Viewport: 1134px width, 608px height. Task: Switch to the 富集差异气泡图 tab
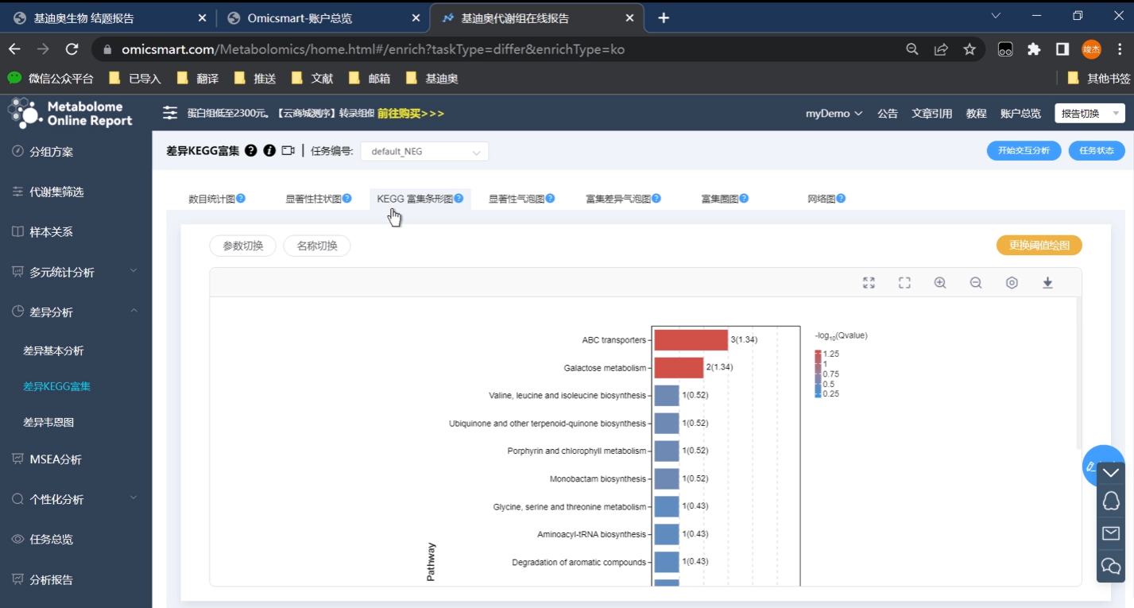click(618, 199)
